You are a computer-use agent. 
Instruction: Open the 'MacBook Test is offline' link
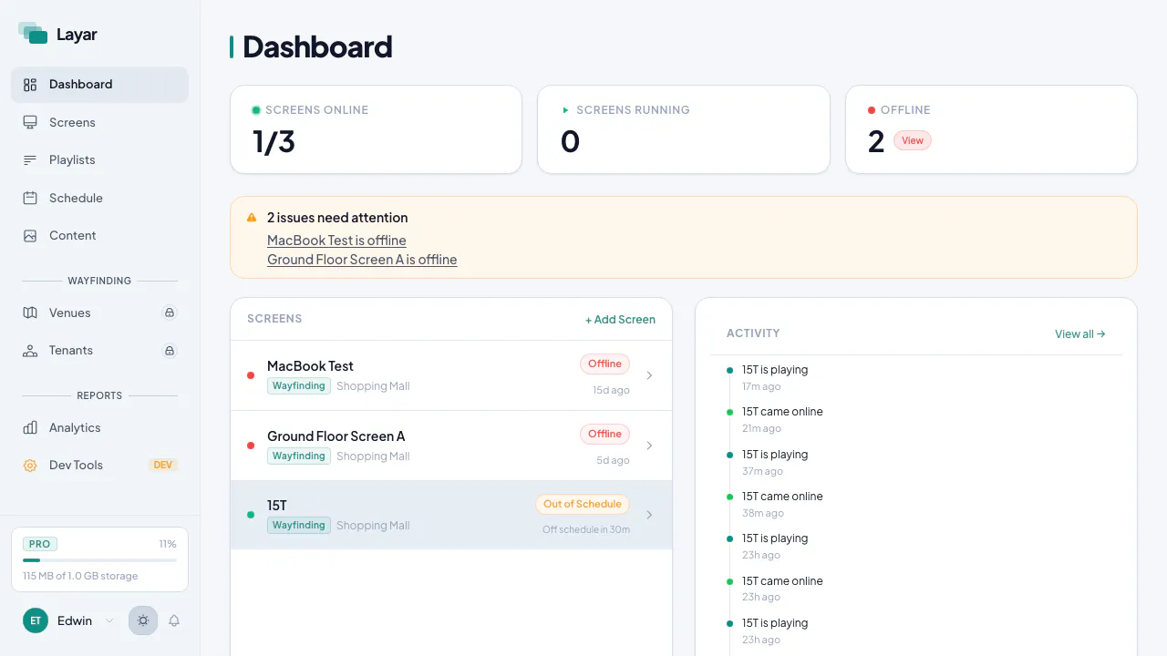[x=336, y=241]
